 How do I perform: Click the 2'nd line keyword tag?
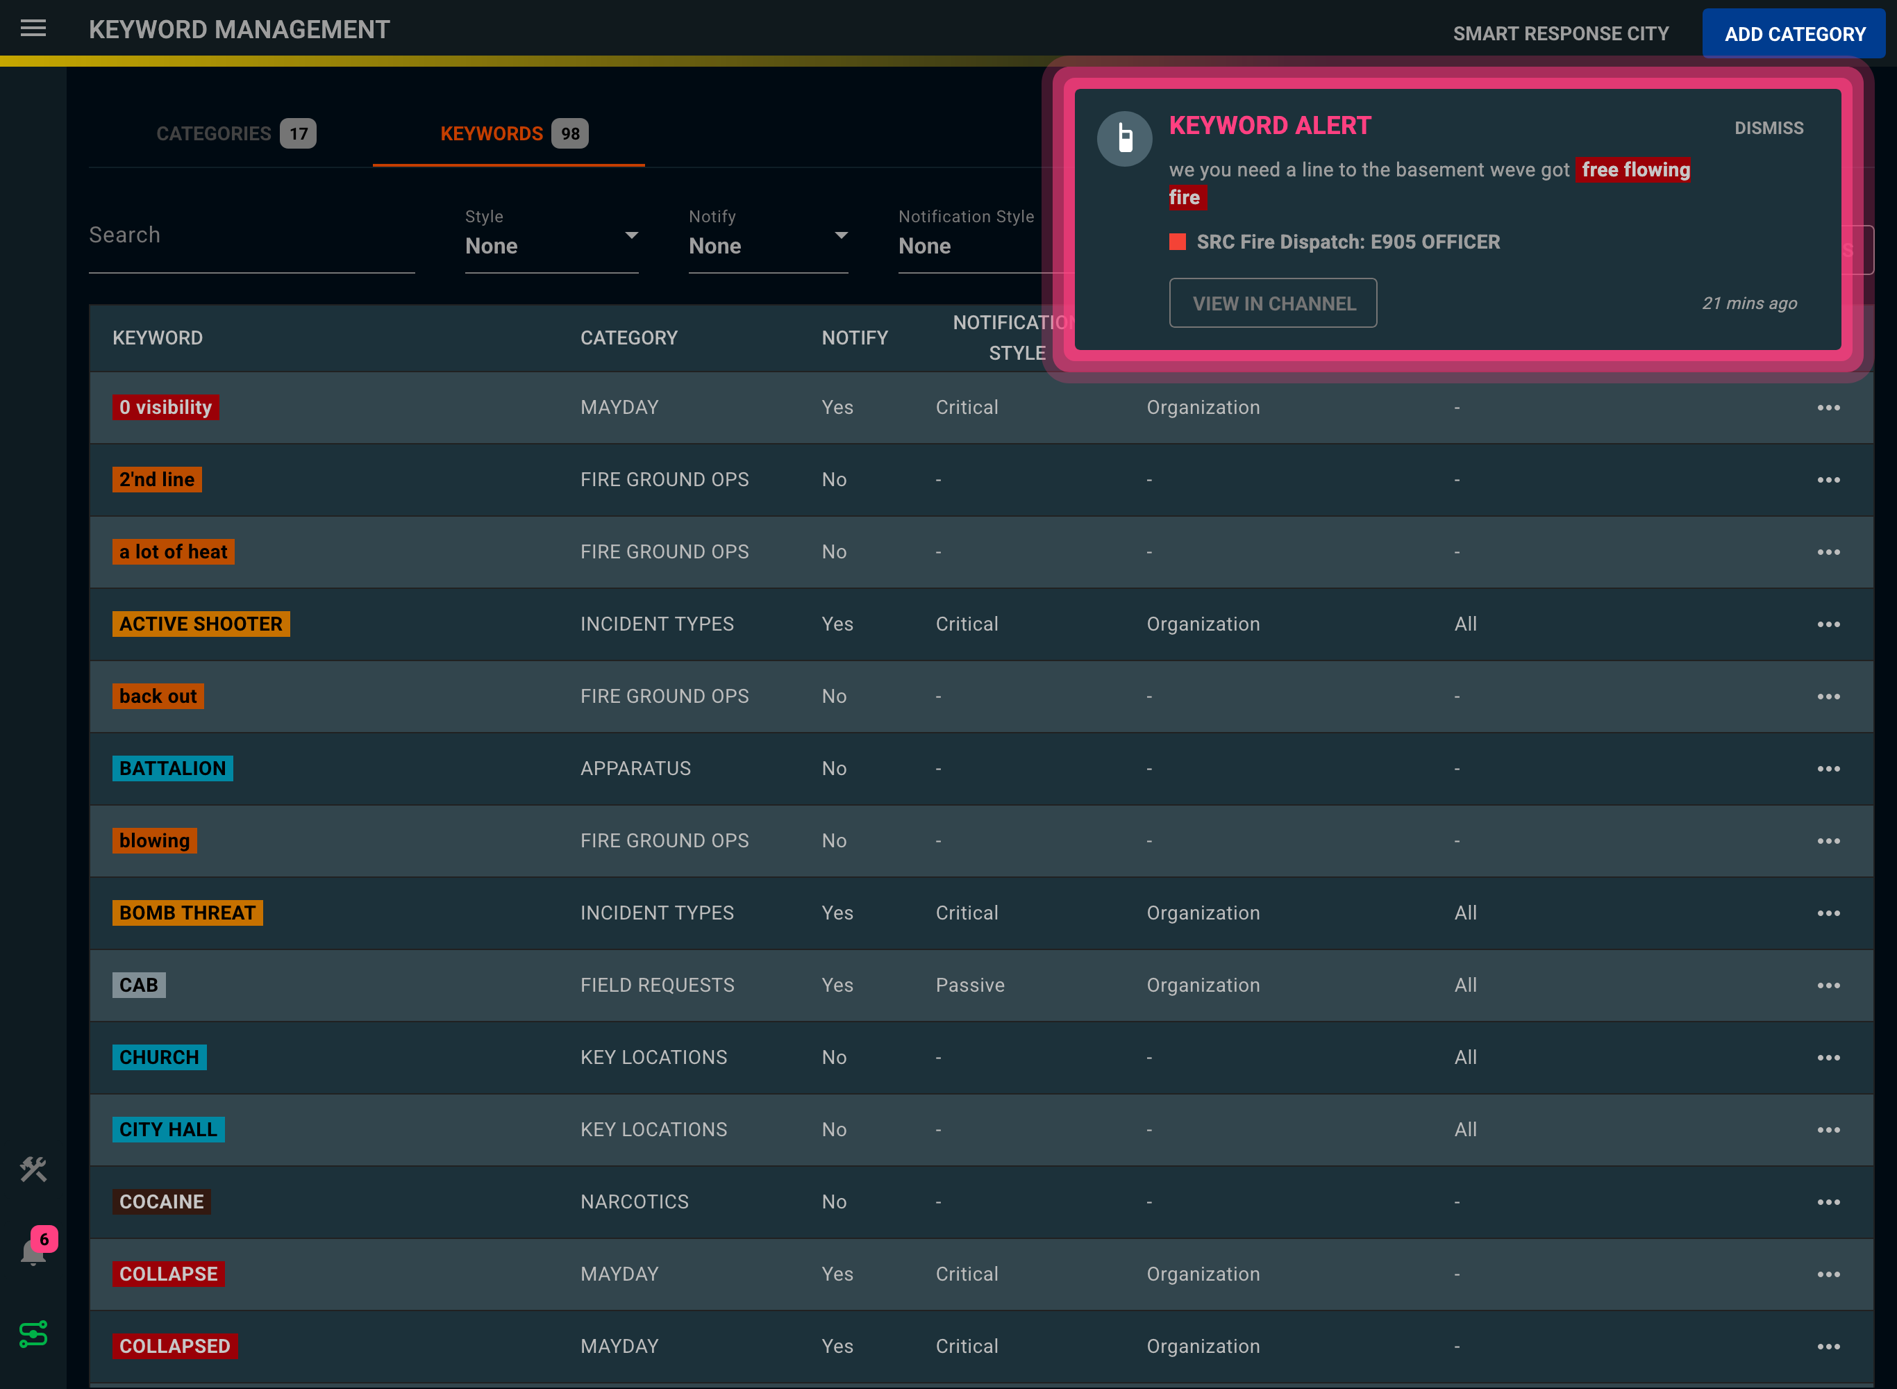156,480
